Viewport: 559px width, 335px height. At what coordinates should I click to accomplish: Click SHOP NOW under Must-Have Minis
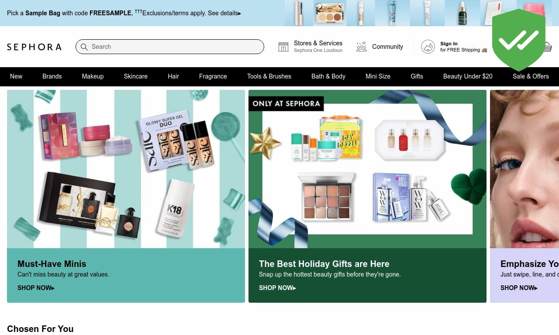coord(36,288)
